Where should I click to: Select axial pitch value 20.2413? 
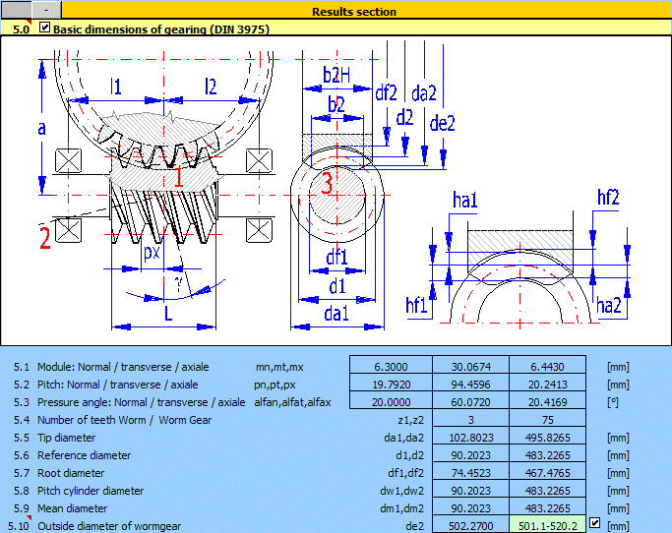547,385
